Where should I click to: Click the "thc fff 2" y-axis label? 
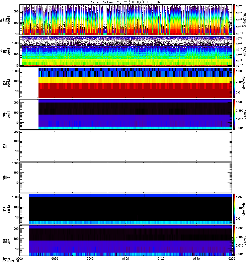coord(6,178)
